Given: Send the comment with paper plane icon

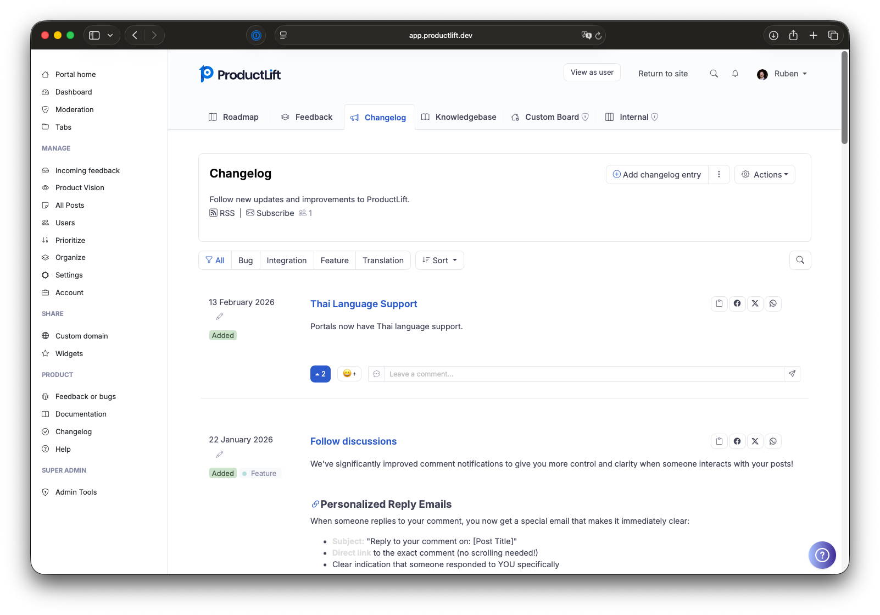Looking at the screenshot, I should (x=792, y=374).
